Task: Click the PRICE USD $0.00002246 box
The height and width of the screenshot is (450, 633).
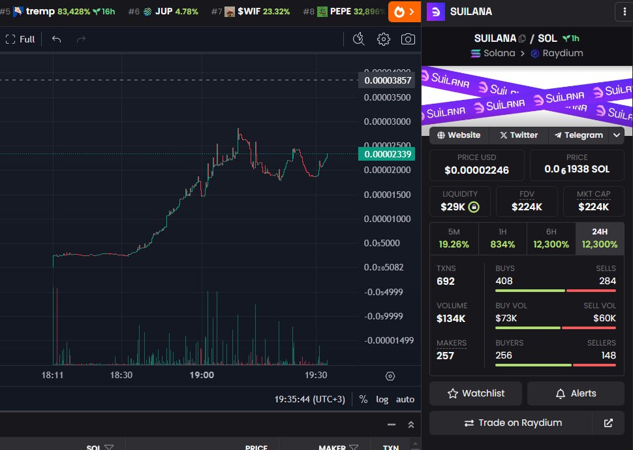Action: click(x=477, y=165)
